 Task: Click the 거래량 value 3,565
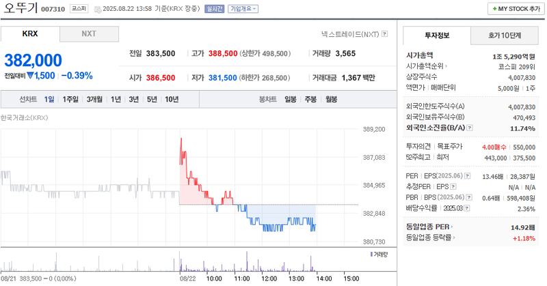click(x=346, y=54)
